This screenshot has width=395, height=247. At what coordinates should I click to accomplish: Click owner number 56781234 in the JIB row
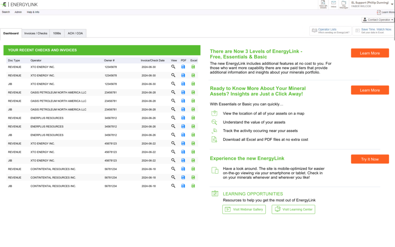(111, 186)
